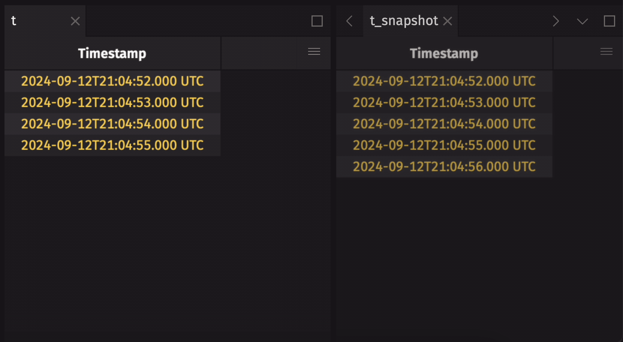Click 21:04:52 cell in t_snapshot table

point(444,81)
